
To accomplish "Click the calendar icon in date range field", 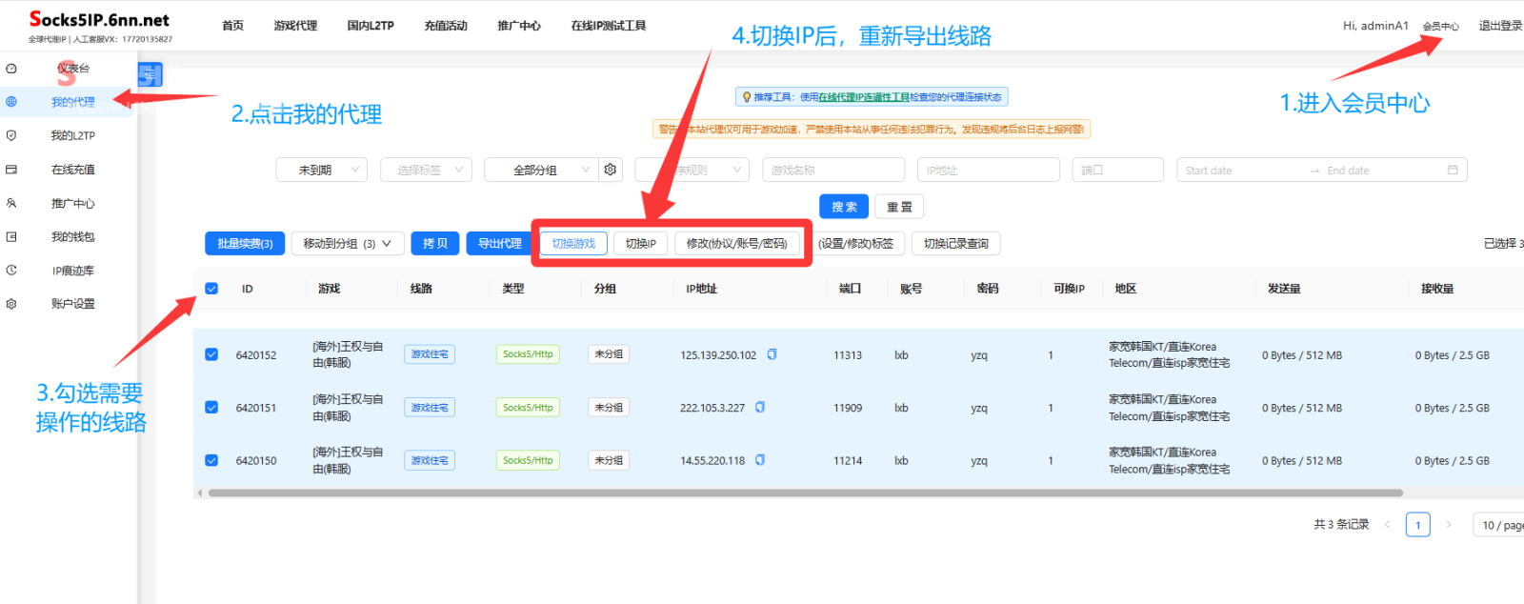I will pos(1453,170).
